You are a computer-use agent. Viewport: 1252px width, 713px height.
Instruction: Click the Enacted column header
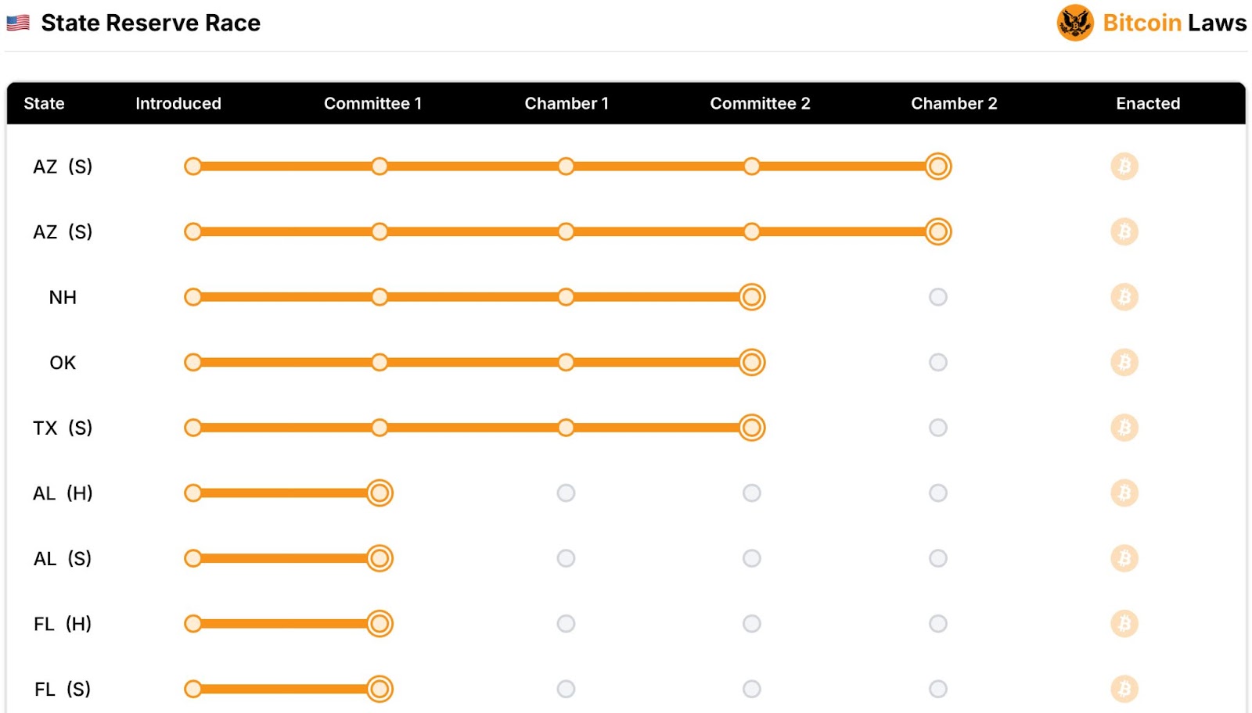(1148, 103)
